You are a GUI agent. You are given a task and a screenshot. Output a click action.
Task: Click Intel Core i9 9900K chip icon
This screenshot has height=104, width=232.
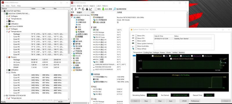click(7, 27)
